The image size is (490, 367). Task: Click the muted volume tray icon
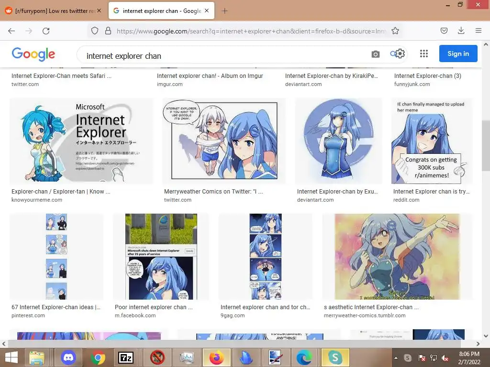445,358
